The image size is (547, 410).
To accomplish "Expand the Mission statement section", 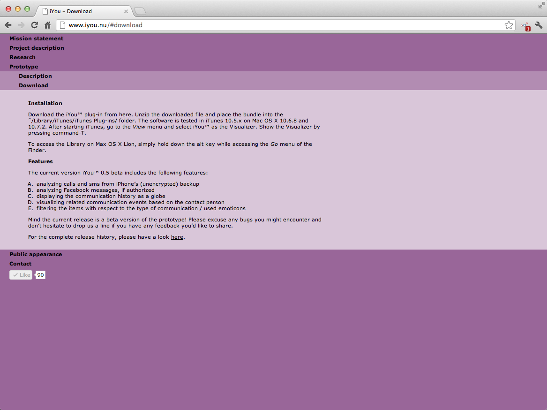I will pos(36,38).
